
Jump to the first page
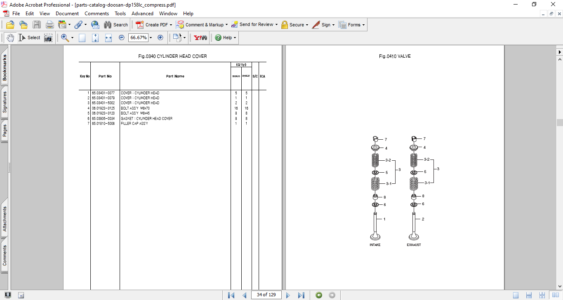click(231, 295)
